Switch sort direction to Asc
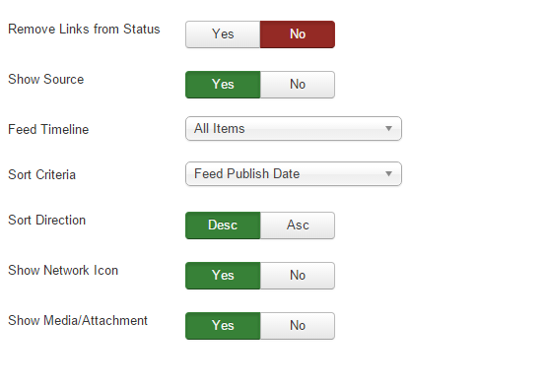Image resolution: width=544 pixels, height=385 pixels. (298, 225)
